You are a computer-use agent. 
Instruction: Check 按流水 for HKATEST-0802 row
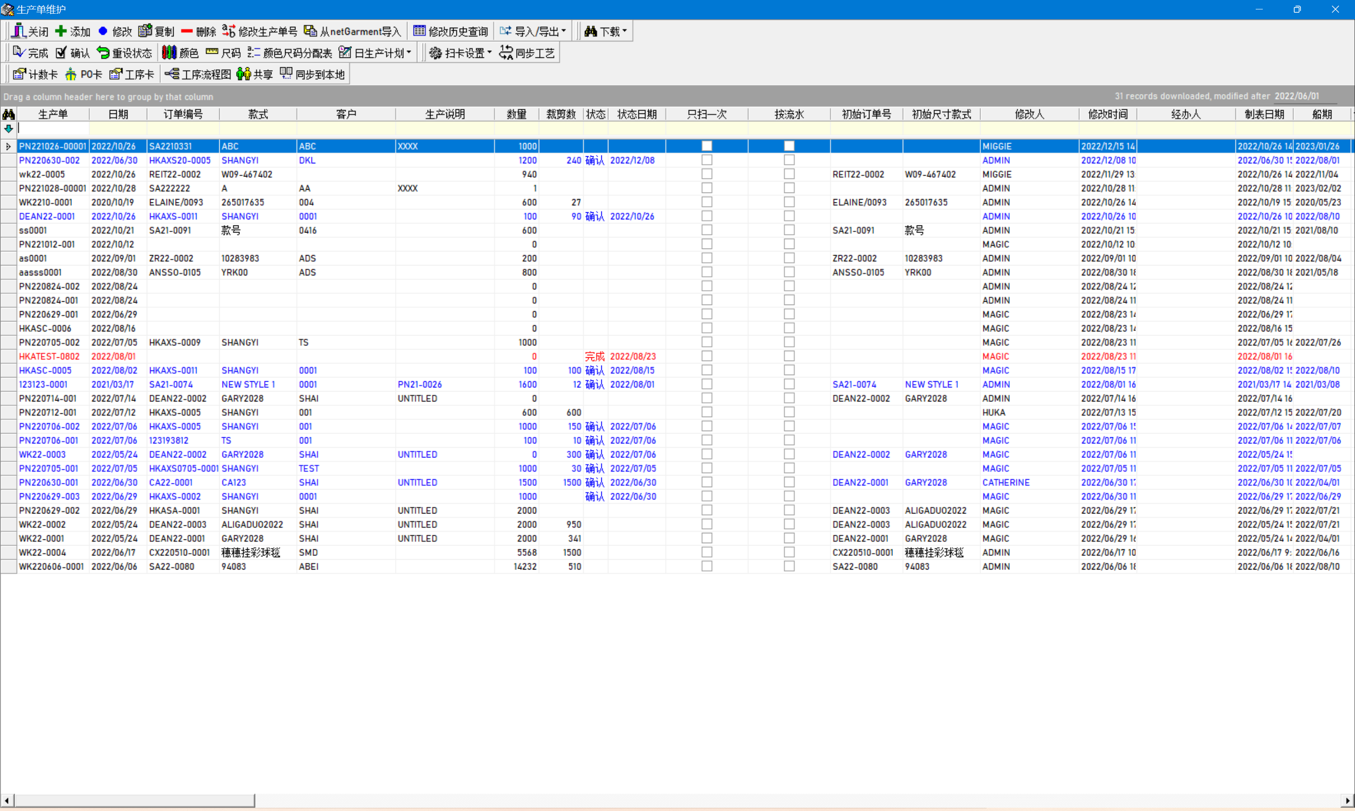pos(789,356)
